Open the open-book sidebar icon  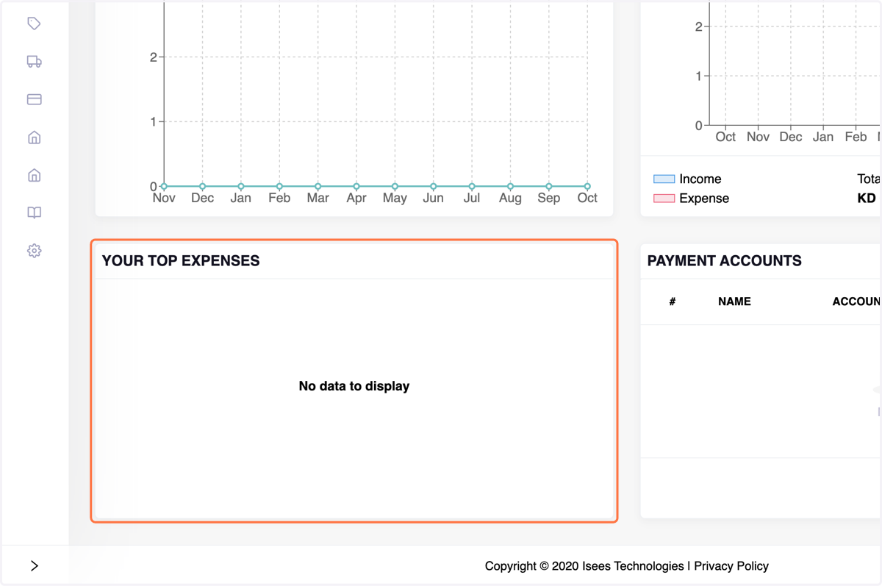pos(34,212)
